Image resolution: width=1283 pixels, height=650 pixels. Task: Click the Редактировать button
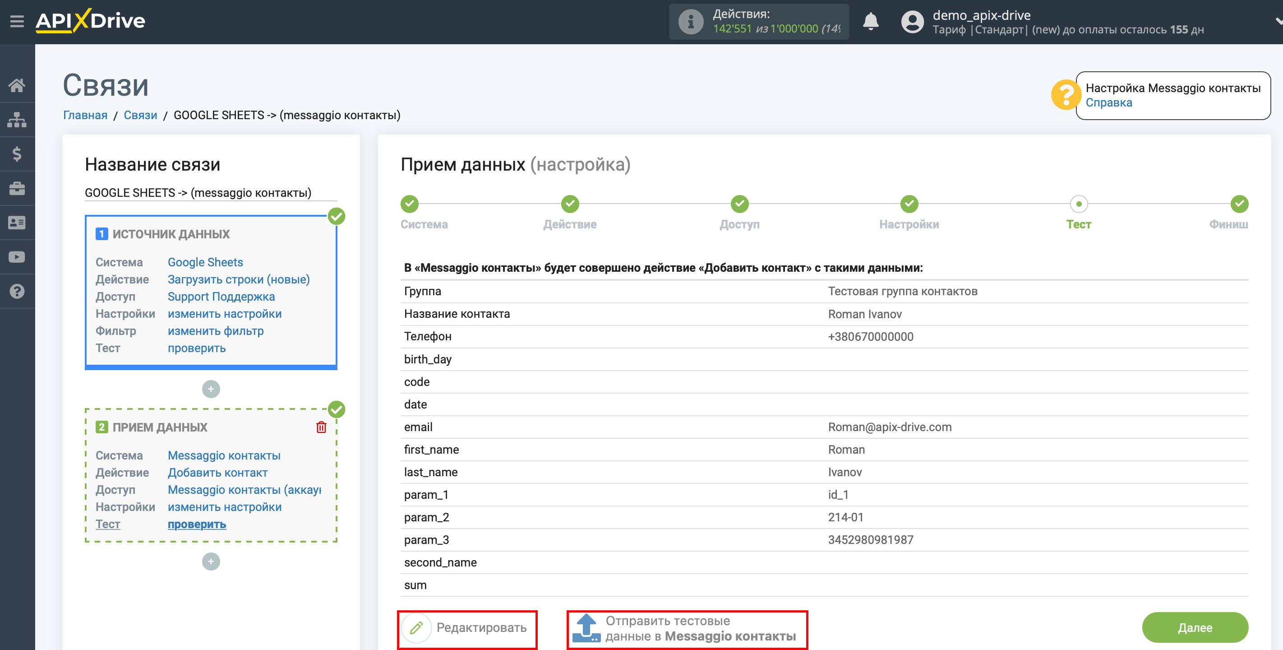coord(467,627)
